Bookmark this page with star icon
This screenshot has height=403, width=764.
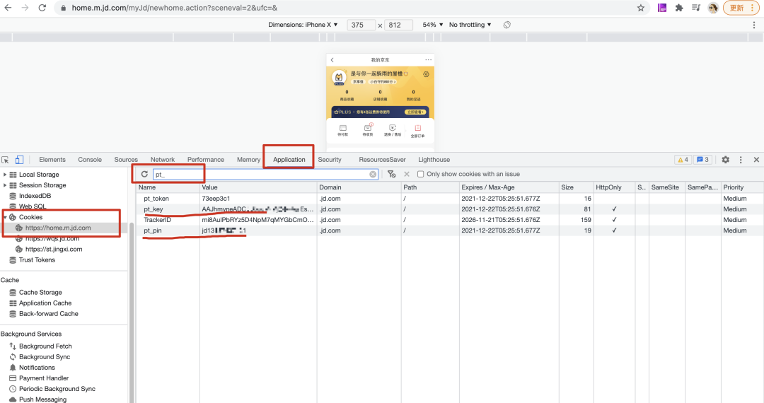coord(641,8)
